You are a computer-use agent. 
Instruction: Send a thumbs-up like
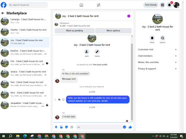(x=130, y=127)
